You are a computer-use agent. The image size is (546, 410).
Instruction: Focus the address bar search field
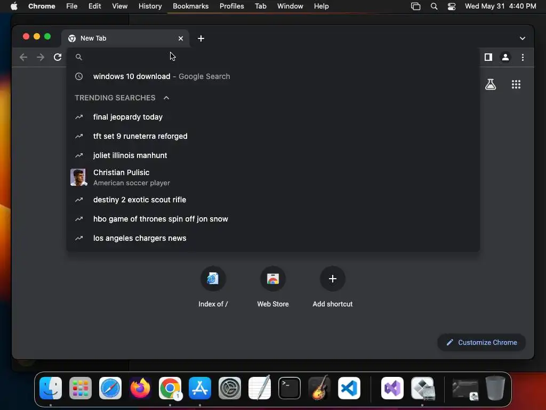[274, 57]
